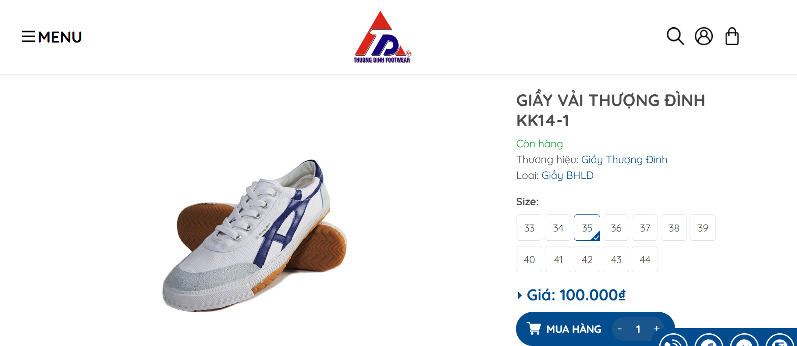Pick size 44 swatch

[x=645, y=259]
